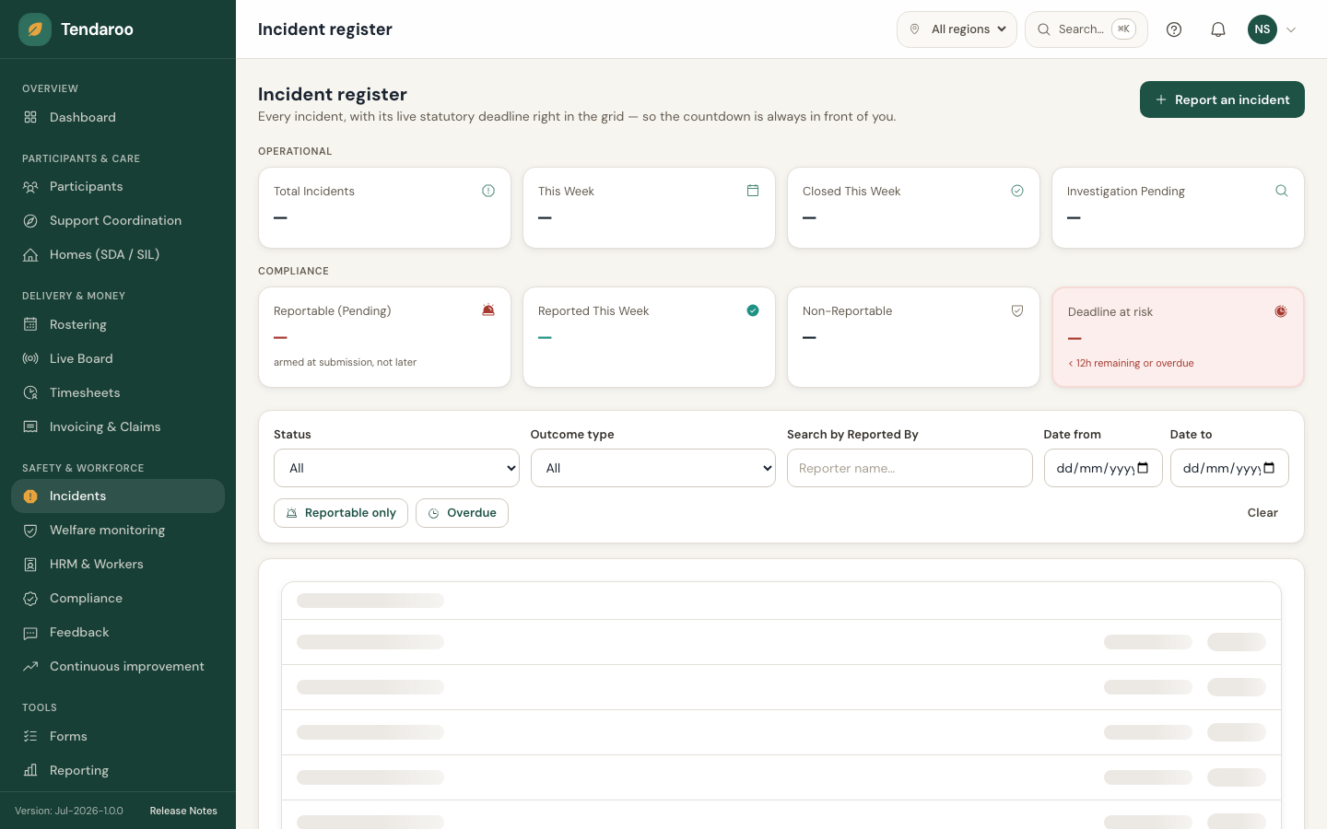Click the Date from field
This screenshot has height=829, width=1327.
click(x=1103, y=468)
